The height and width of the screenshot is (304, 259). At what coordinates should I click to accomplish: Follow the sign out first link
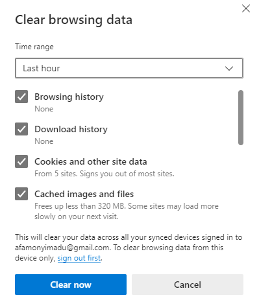pos(79,258)
